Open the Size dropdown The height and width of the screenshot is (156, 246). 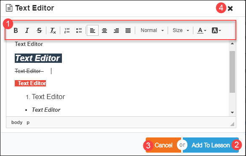pos(181,30)
